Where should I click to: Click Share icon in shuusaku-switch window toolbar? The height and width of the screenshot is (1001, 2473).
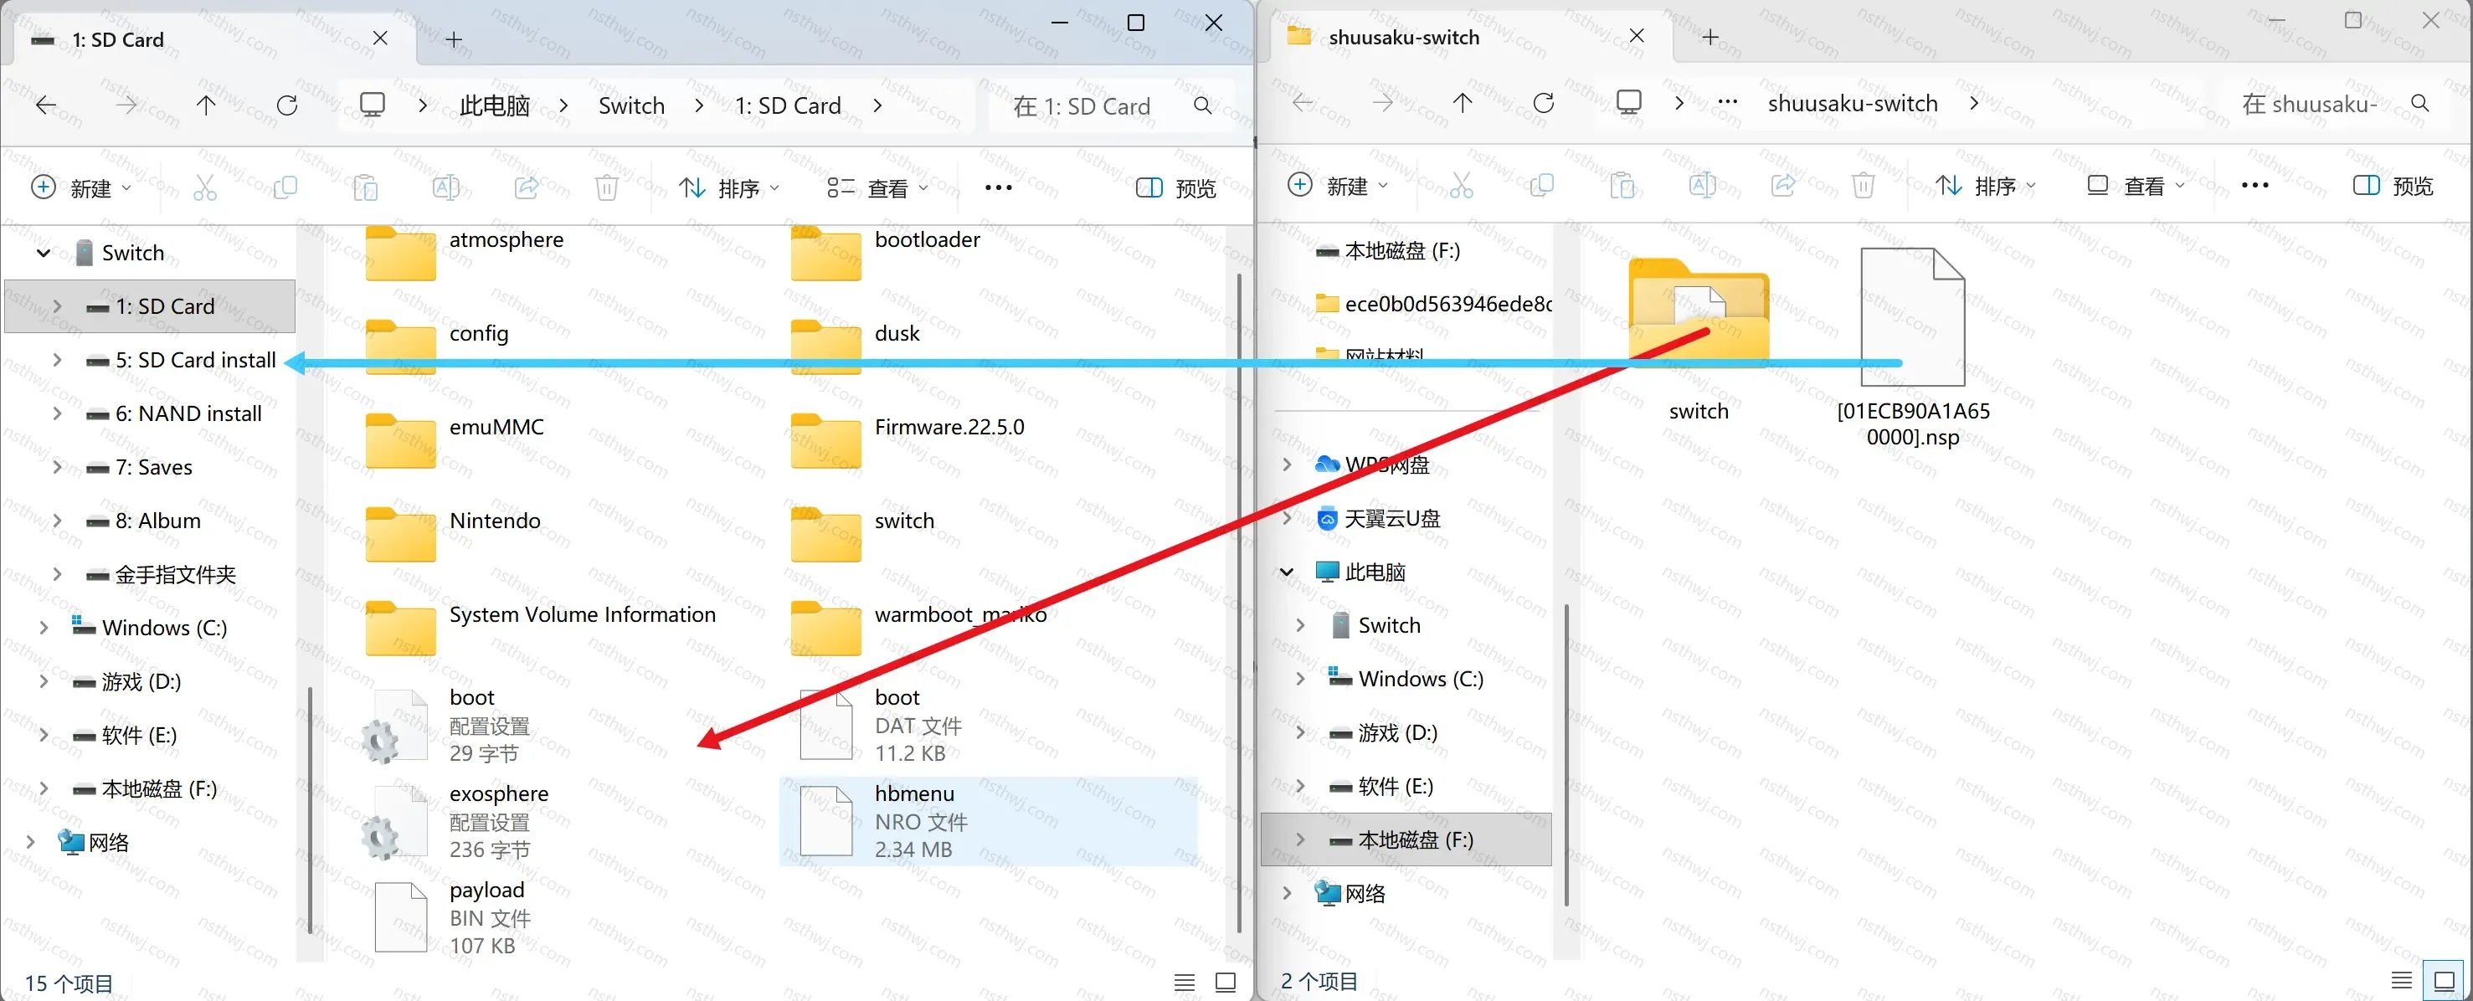1782,184
